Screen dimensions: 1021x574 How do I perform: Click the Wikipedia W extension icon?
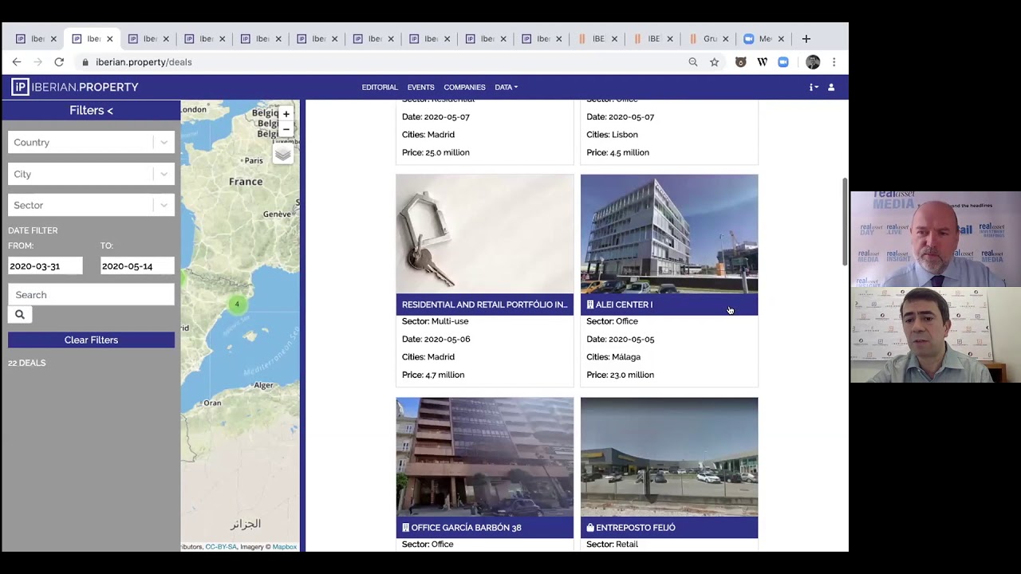(x=763, y=62)
